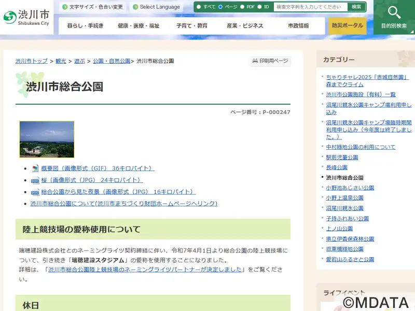Click the search keyword input field
This screenshot has width=415, height=311.
tap(310, 7)
